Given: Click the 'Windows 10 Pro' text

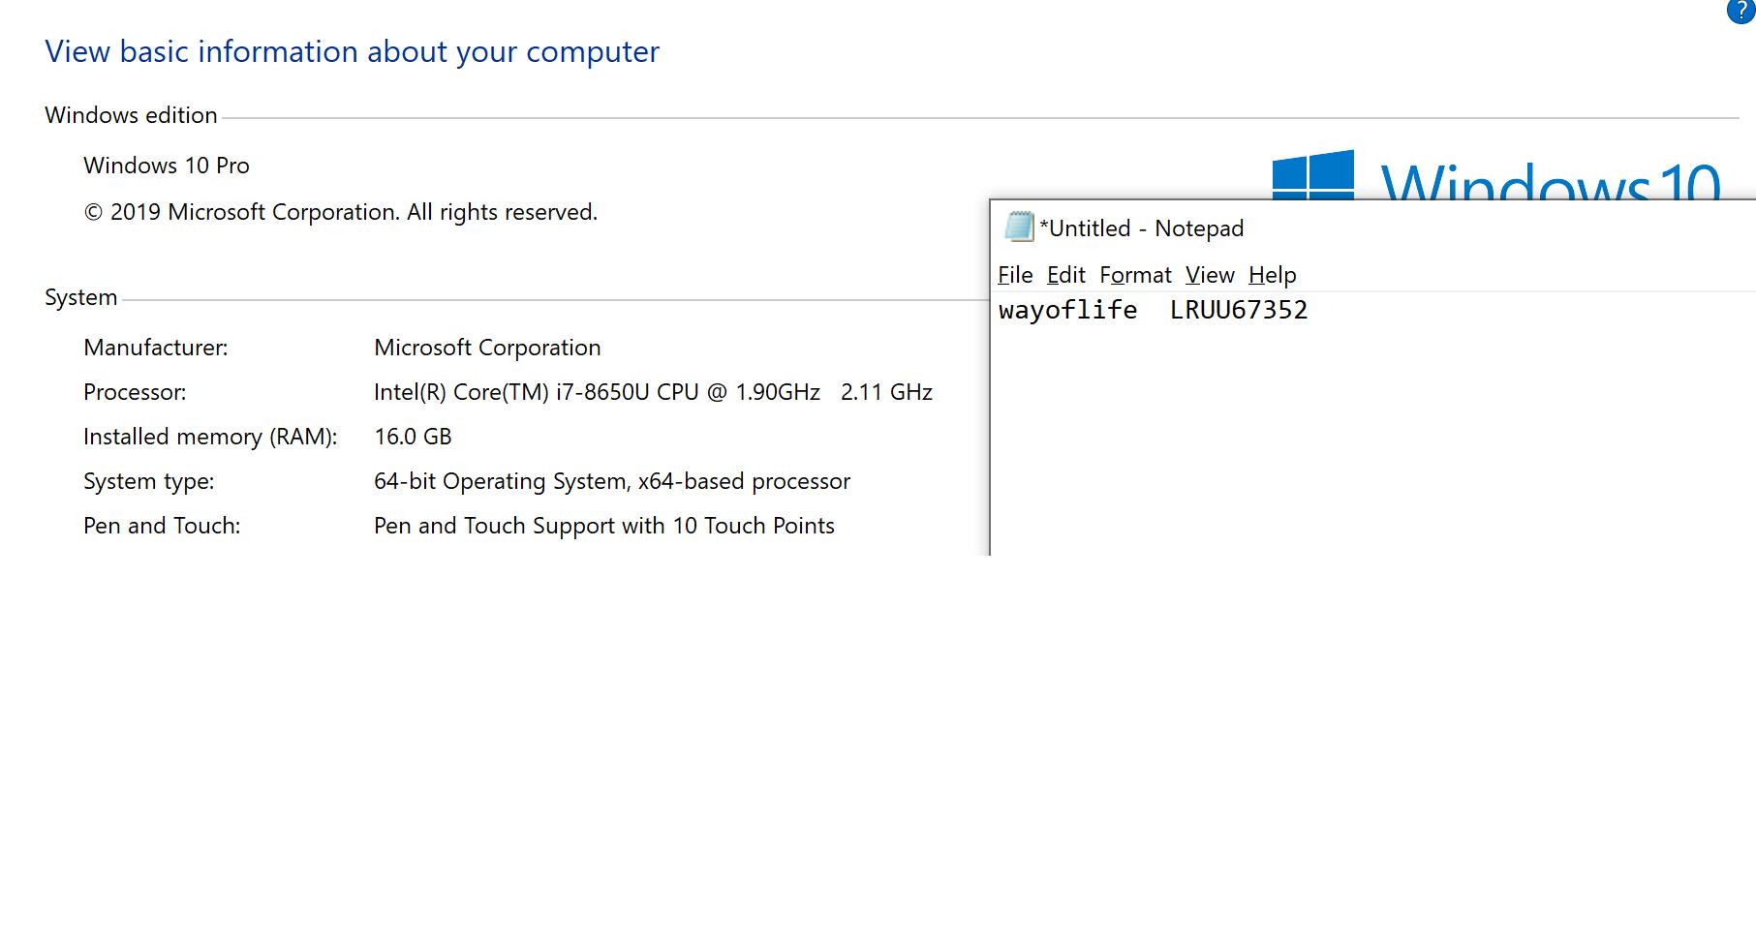Looking at the screenshot, I should [x=167, y=166].
